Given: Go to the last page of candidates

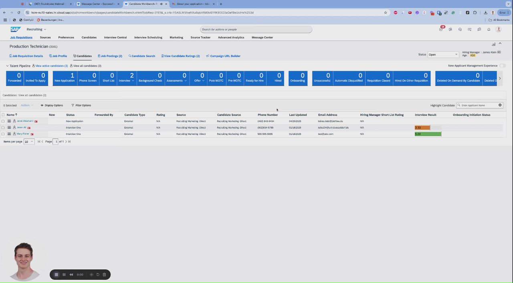Looking at the screenshot, I should [x=69, y=142].
